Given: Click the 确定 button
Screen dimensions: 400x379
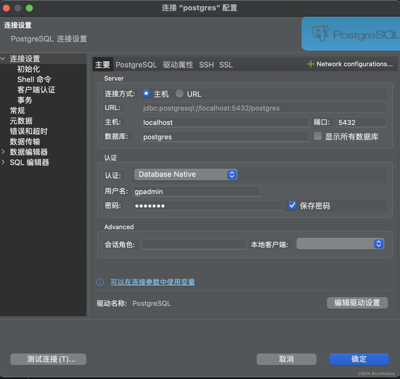Looking at the screenshot, I should pyautogui.click(x=359, y=359).
